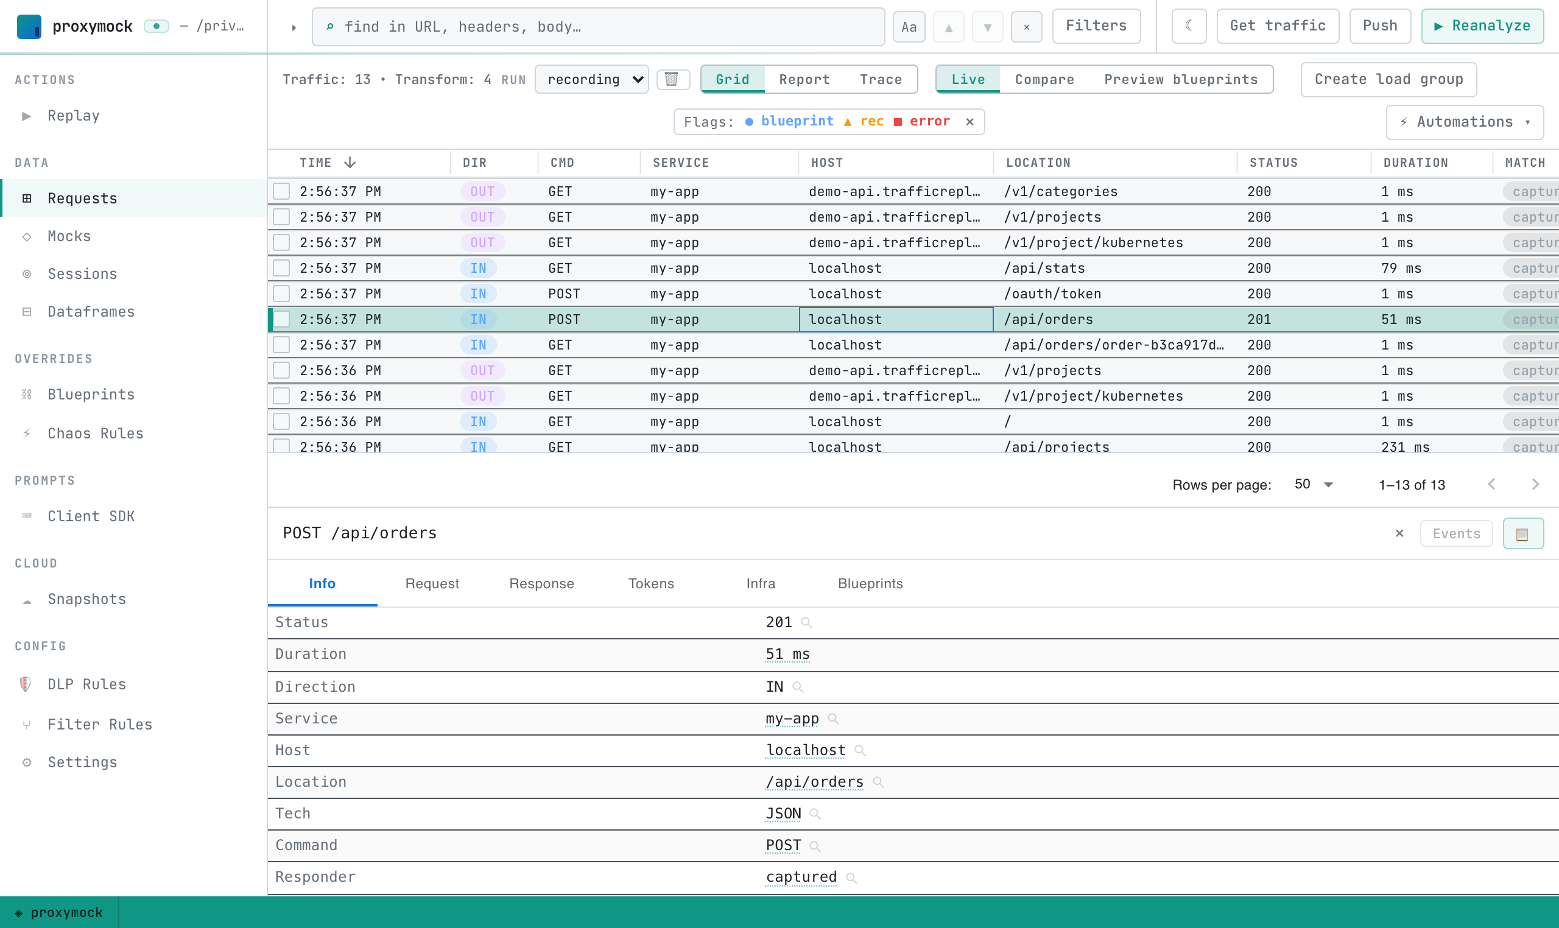Image resolution: width=1559 pixels, height=928 pixels.
Task: Run Reanalyze
Action: pos(1482,26)
